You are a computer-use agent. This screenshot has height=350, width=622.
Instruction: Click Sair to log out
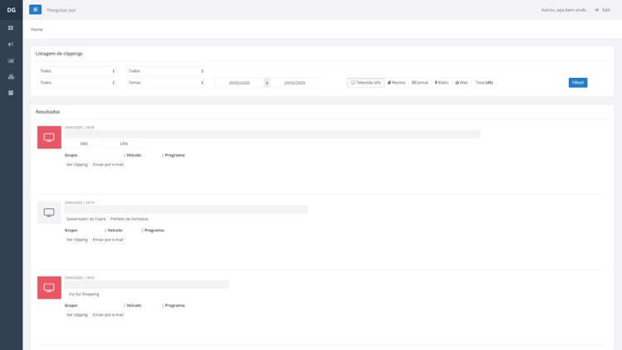603,10
